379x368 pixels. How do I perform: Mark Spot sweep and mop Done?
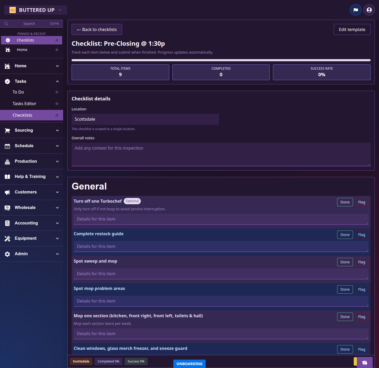pyautogui.click(x=345, y=262)
